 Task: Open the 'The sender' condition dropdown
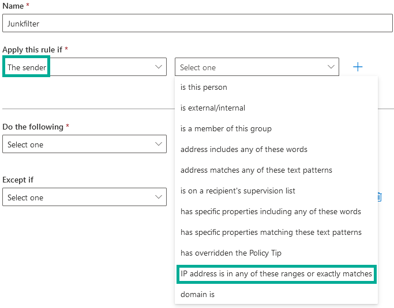(84, 67)
